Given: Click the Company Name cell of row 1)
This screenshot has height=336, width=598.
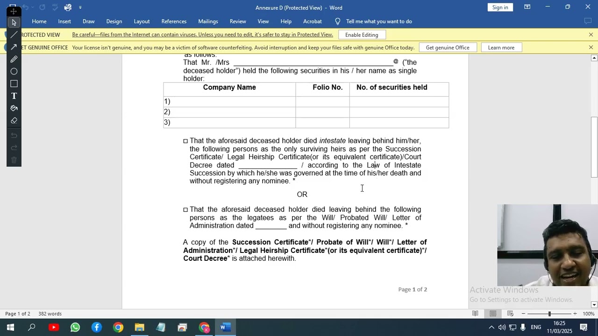Looking at the screenshot, I should (229, 101).
